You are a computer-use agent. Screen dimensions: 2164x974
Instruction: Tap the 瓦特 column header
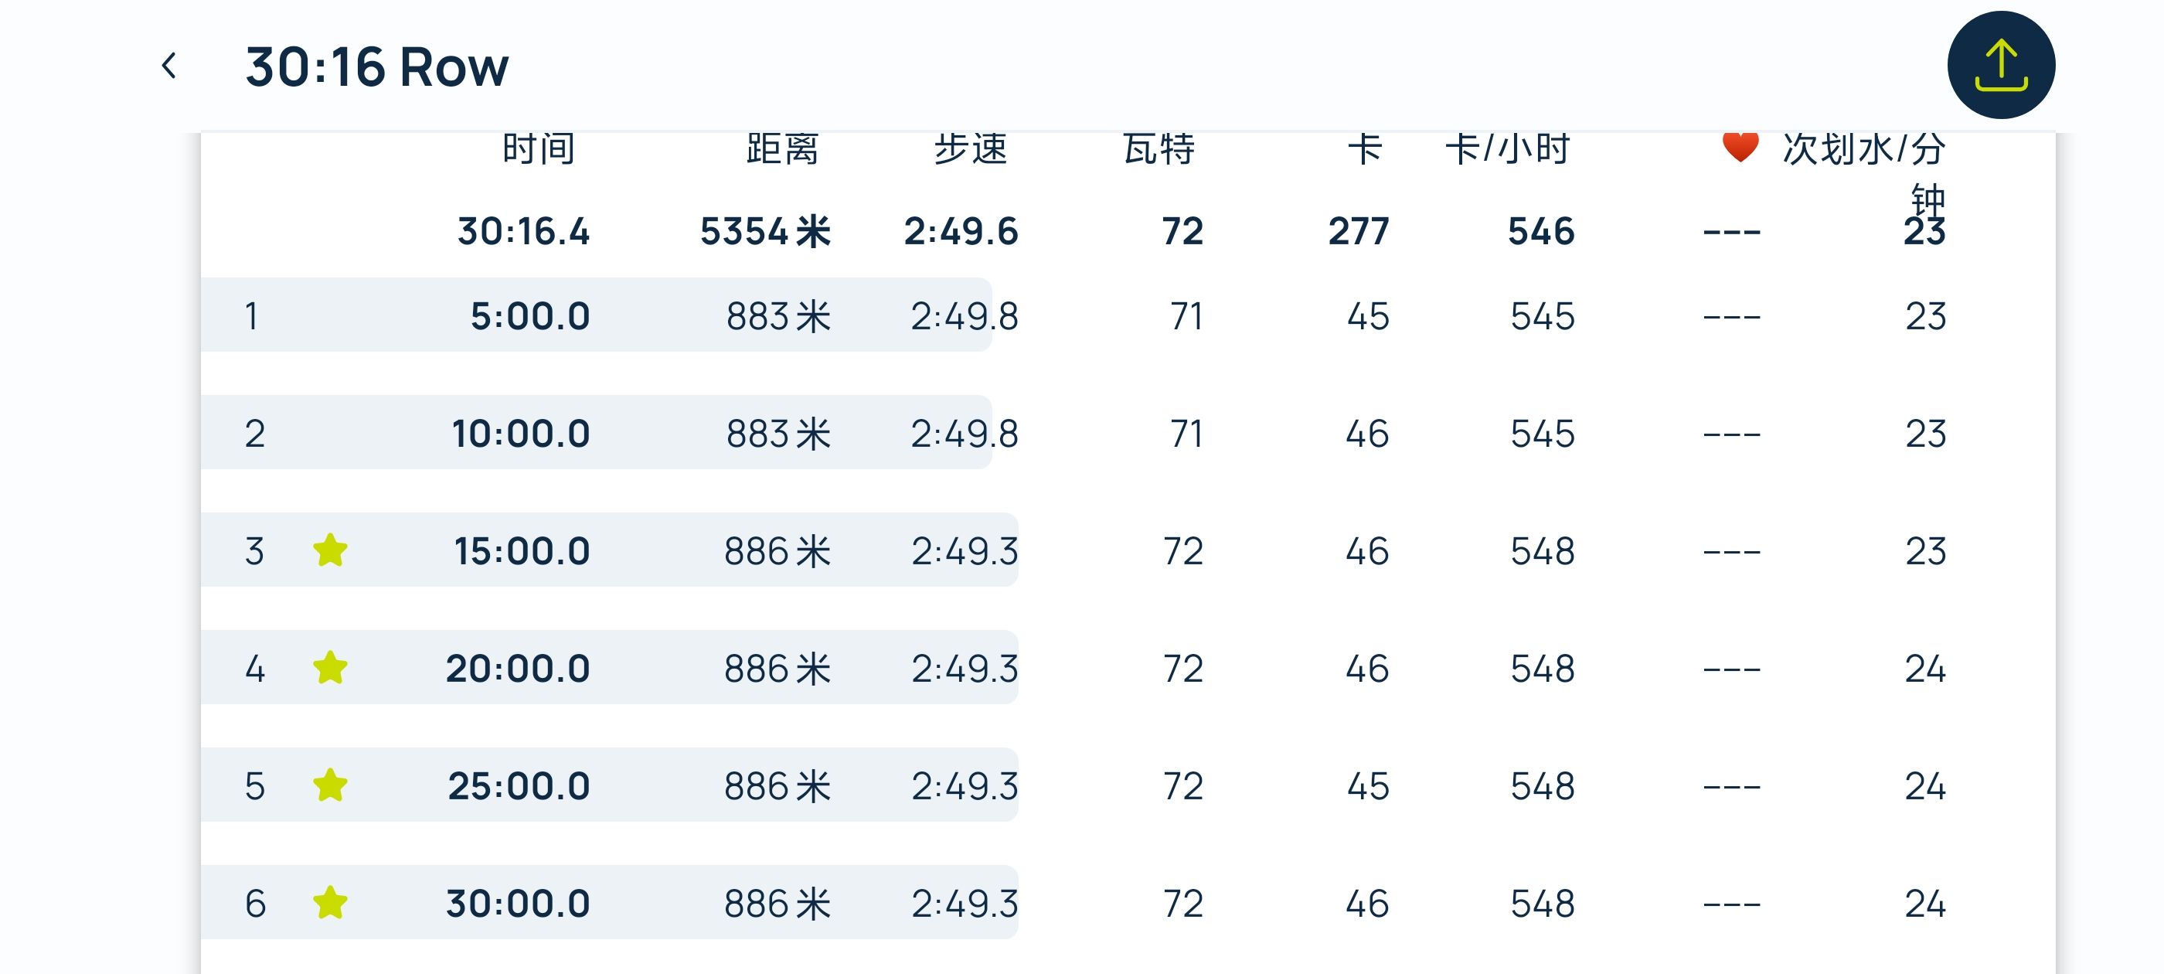point(1159,150)
